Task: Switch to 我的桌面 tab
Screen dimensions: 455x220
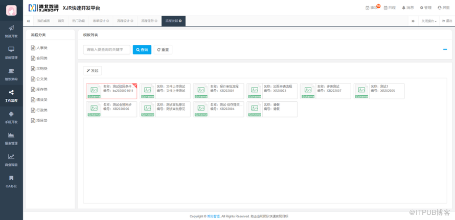Action: point(43,21)
